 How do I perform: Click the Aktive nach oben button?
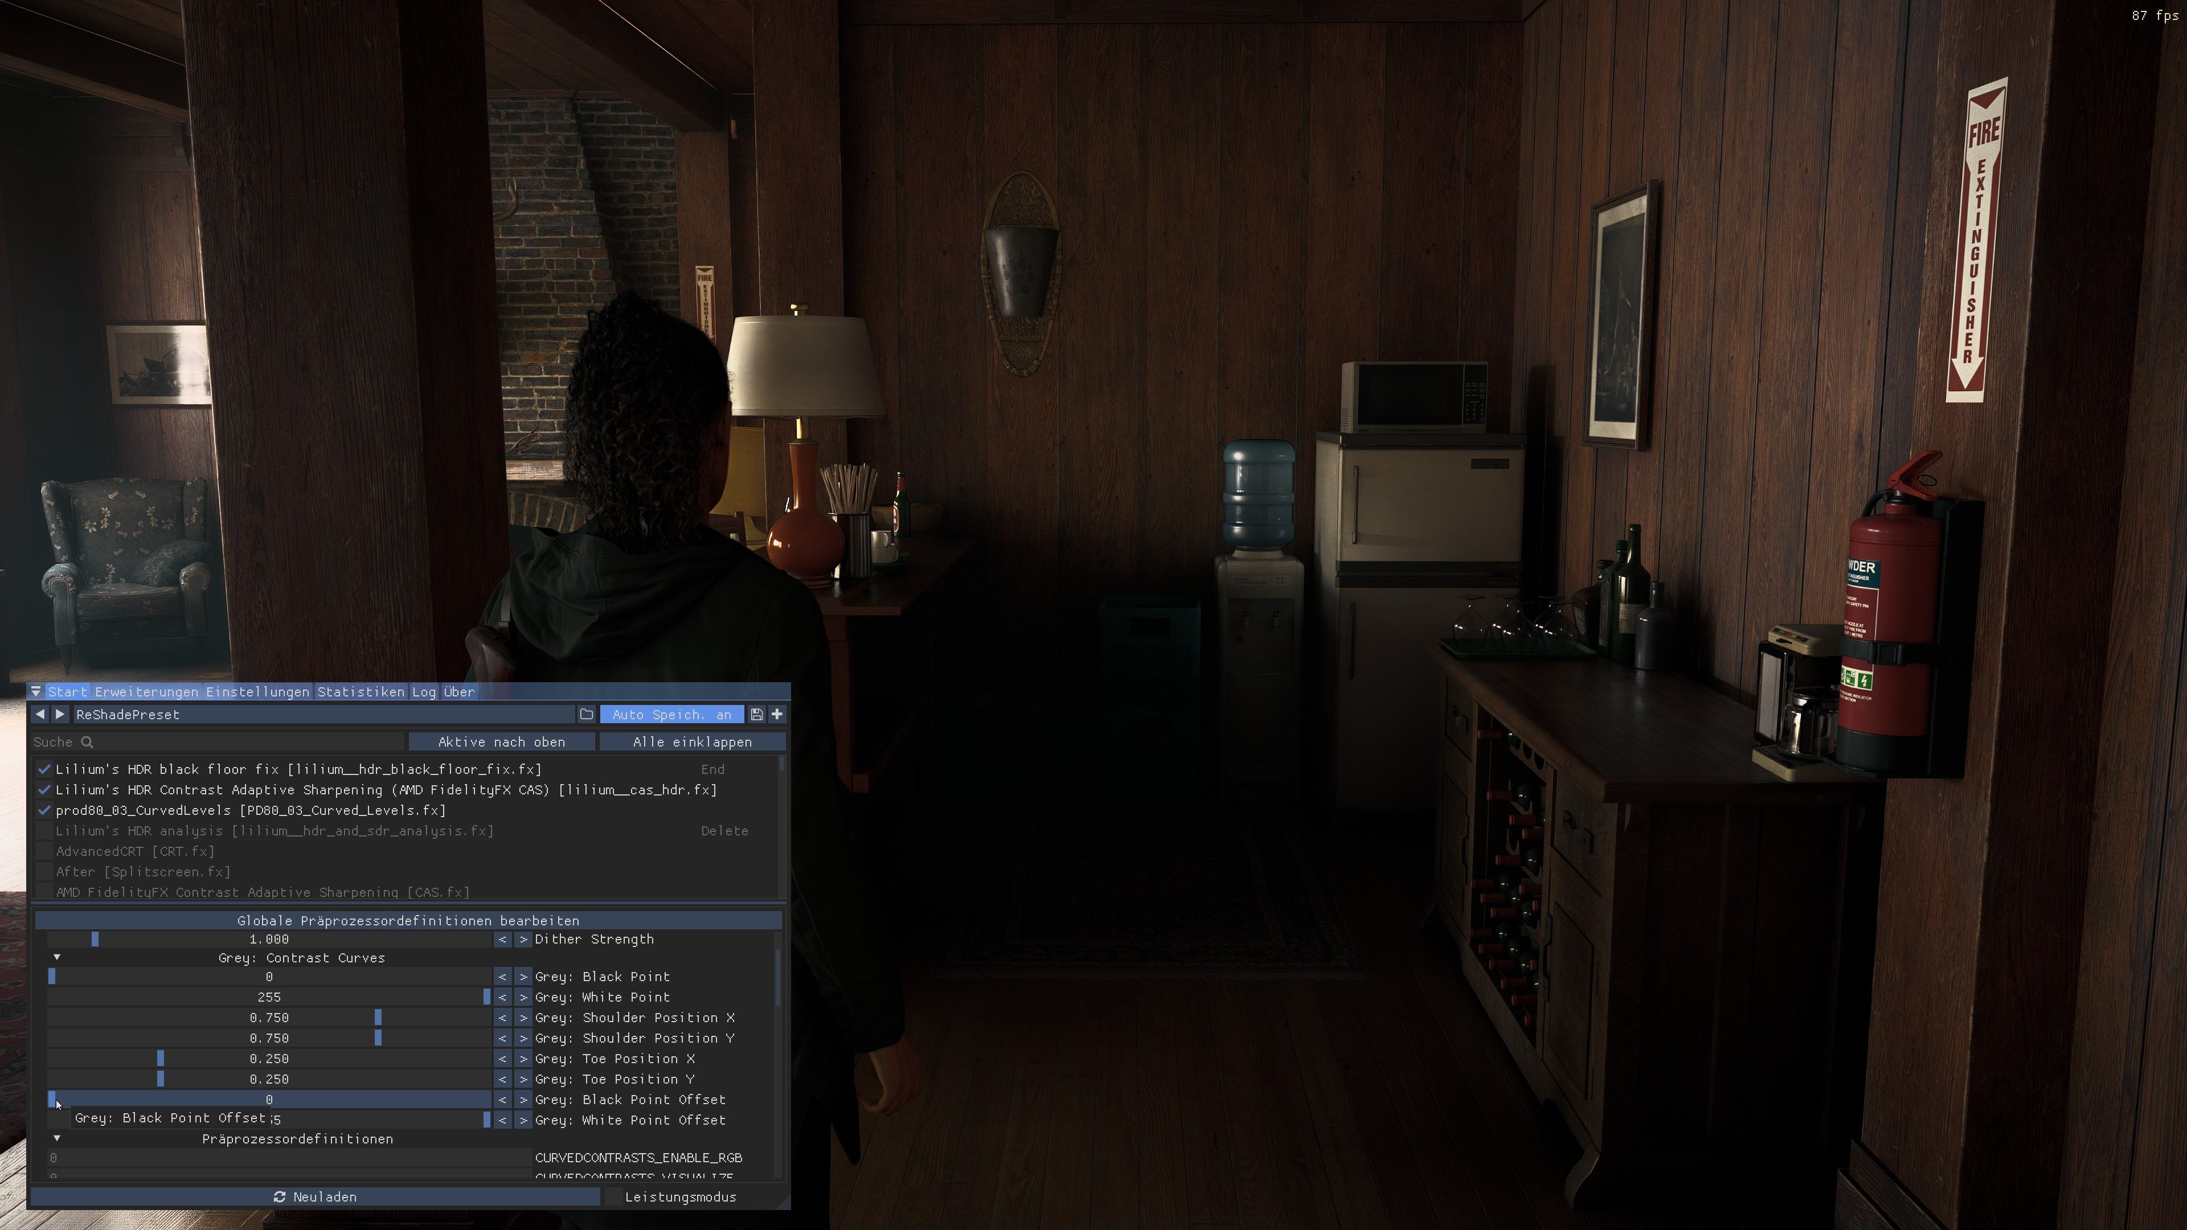coord(501,742)
